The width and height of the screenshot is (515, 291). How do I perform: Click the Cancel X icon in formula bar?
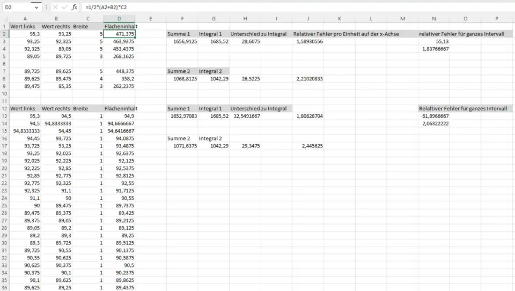point(55,8)
